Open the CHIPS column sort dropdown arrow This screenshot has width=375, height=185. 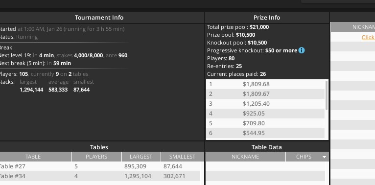[324, 157]
